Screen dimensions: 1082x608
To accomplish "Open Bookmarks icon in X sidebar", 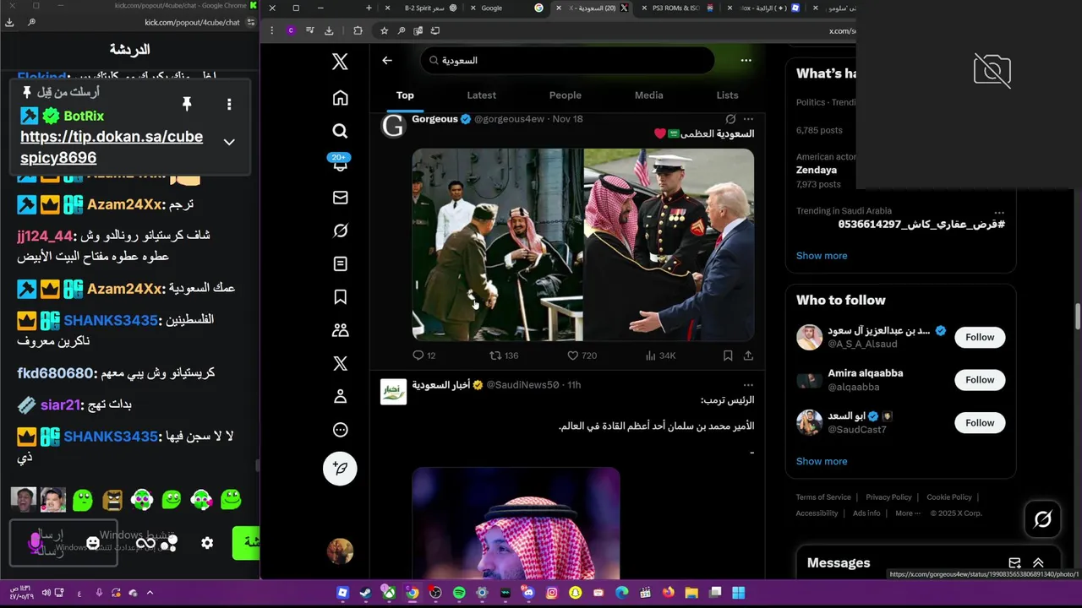I will coord(340,297).
